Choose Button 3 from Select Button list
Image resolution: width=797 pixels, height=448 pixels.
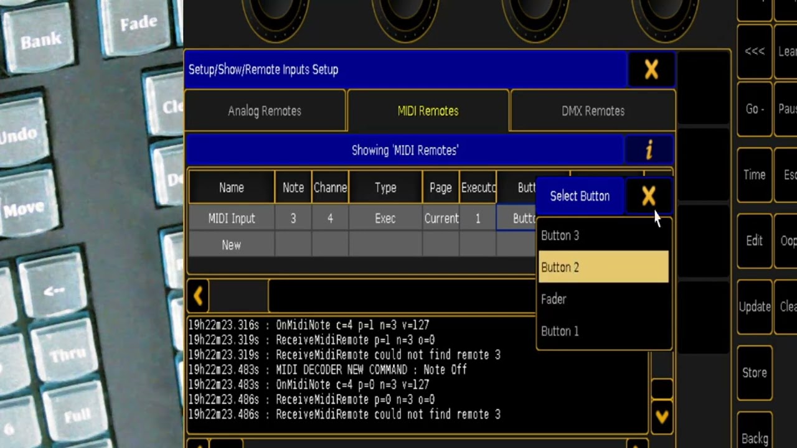pyautogui.click(x=603, y=235)
